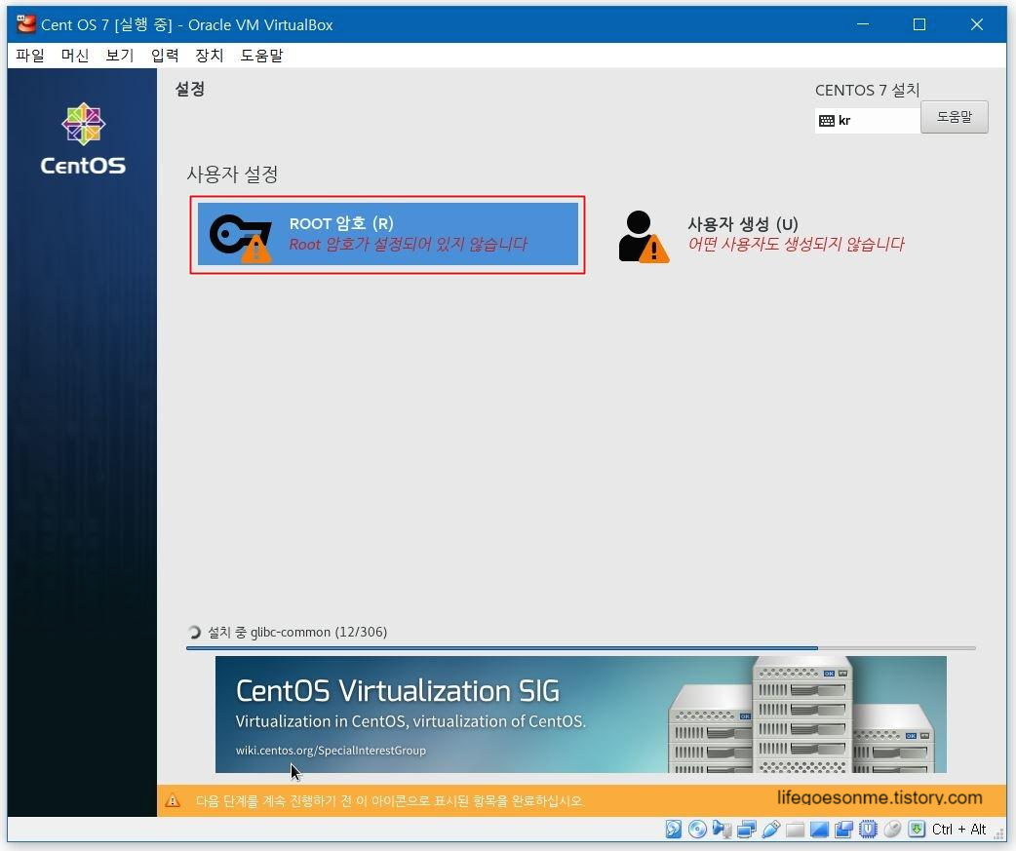The height and width of the screenshot is (851, 1016).
Task: Open the 보기 menu
Action: (x=119, y=56)
